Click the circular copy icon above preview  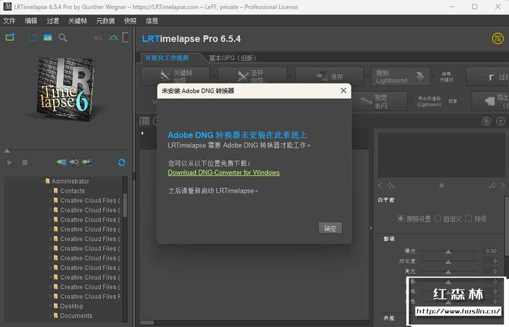pos(486,121)
